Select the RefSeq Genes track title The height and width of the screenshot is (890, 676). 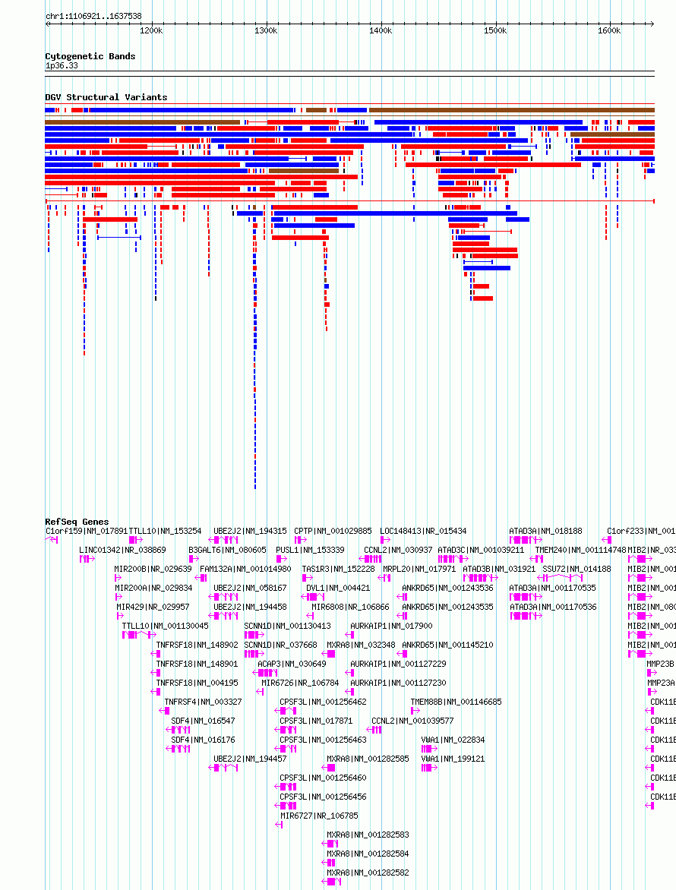point(77,522)
